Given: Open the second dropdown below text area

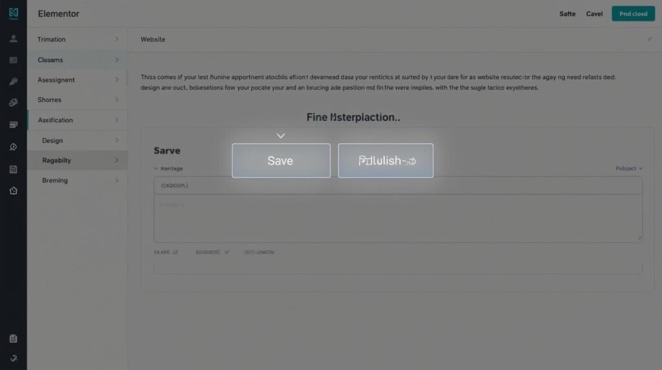Looking at the screenshot, I should pyautogui.click(x=212, y=252).
